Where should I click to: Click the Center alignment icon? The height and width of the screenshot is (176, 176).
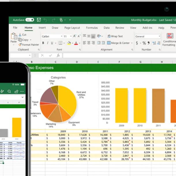pos(89,43)
